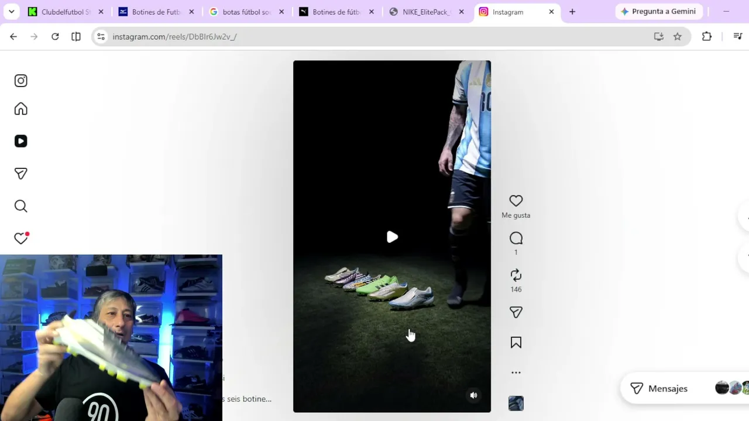Switch to the Puma Botines de fútbol tab

pyautogui.click(x=336, y=12)
